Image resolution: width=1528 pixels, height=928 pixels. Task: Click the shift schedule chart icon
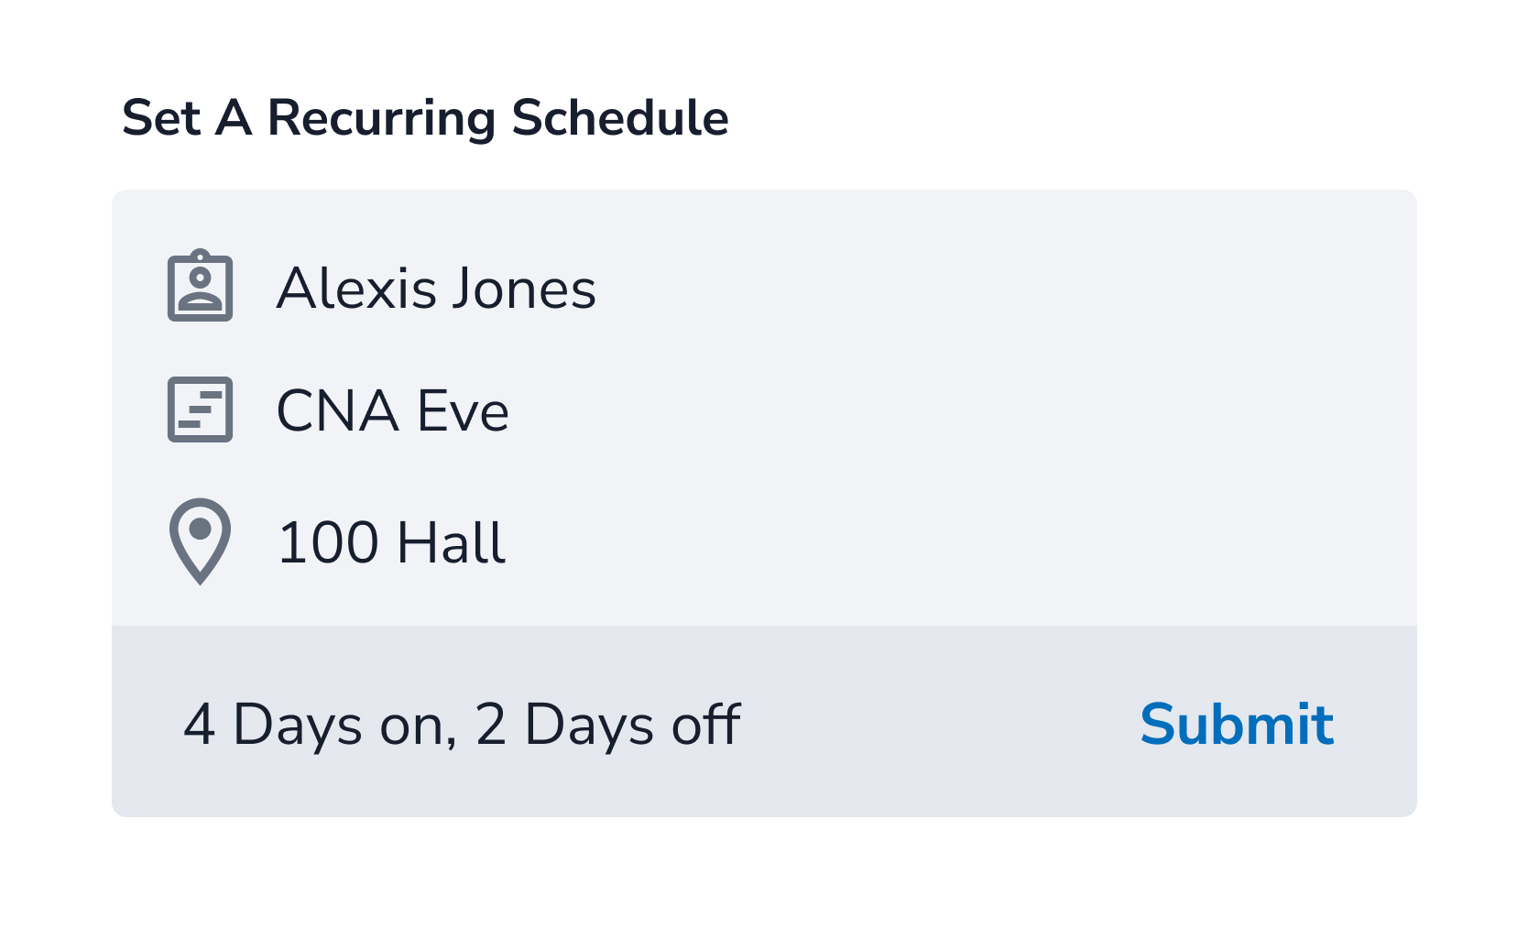[200, 409]
